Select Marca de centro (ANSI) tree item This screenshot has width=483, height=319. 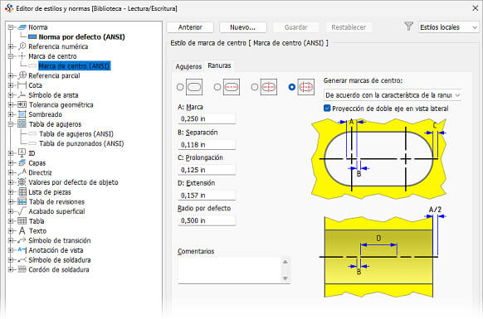74,65
